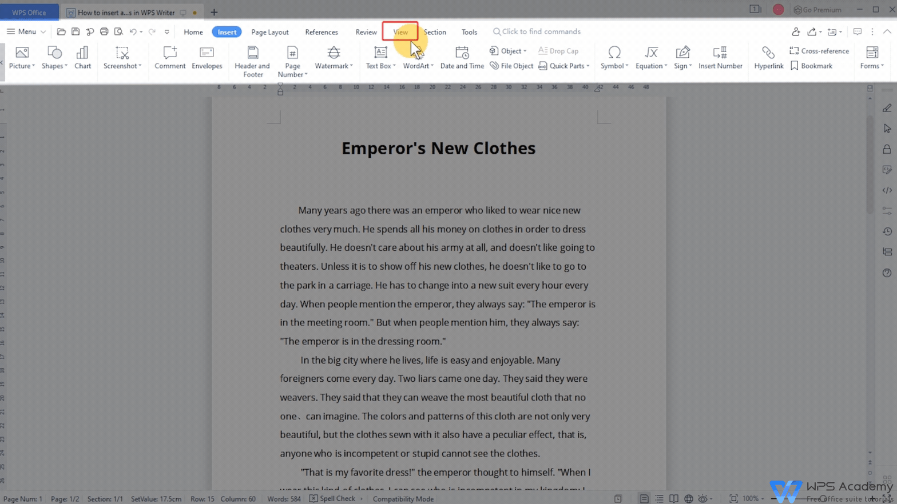Insert a Chart

pos(82,58)
